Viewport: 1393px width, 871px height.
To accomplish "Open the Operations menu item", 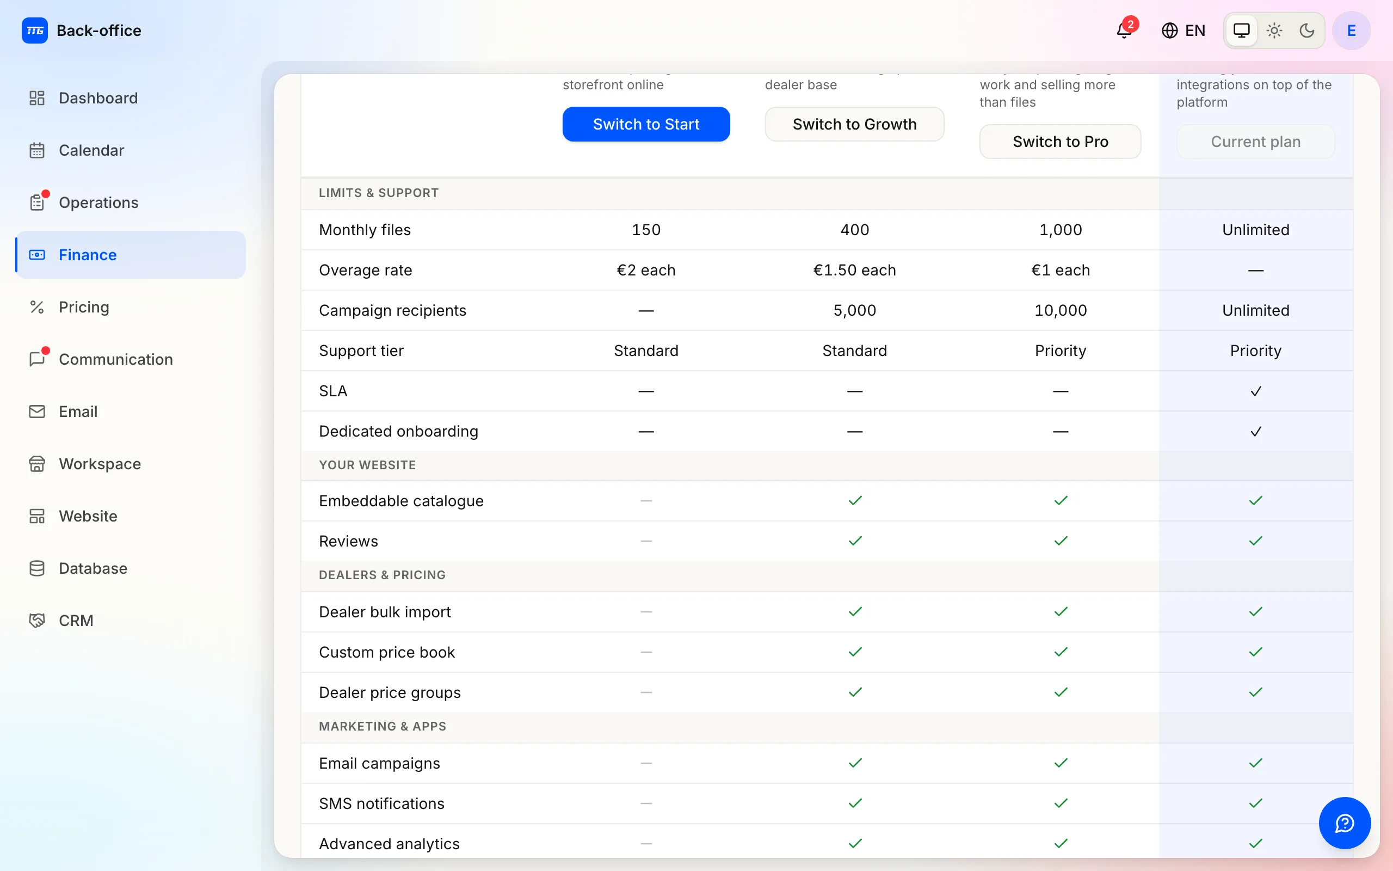I will pos(131,203).
